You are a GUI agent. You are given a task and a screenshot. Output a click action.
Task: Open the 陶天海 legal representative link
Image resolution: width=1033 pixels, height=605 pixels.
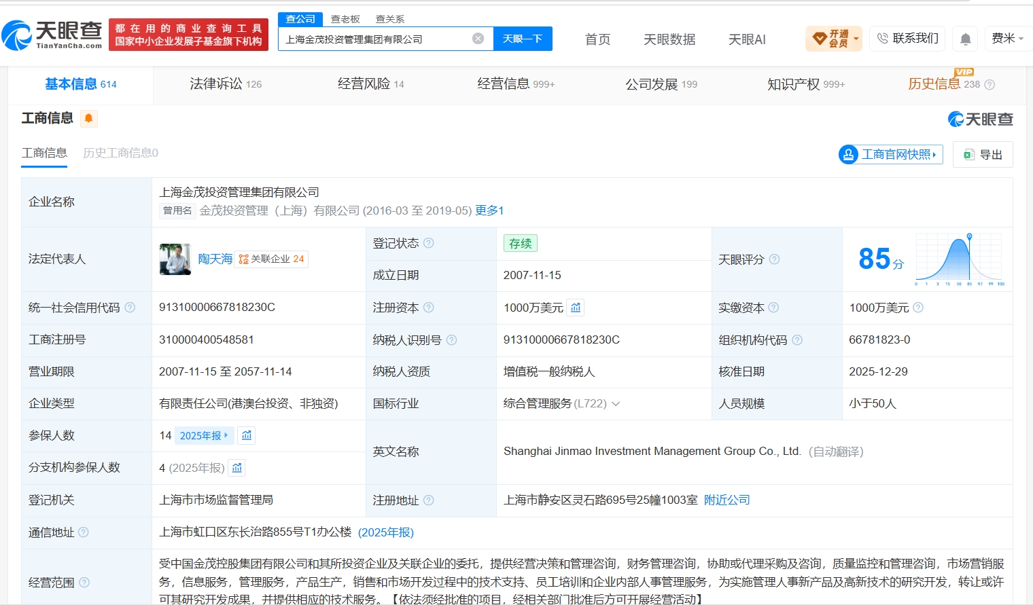coord(215,259)
